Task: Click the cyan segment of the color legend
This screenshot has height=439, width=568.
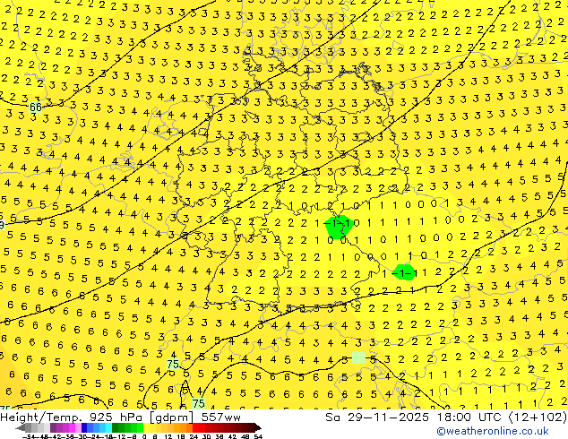Action: coord(108,427)
